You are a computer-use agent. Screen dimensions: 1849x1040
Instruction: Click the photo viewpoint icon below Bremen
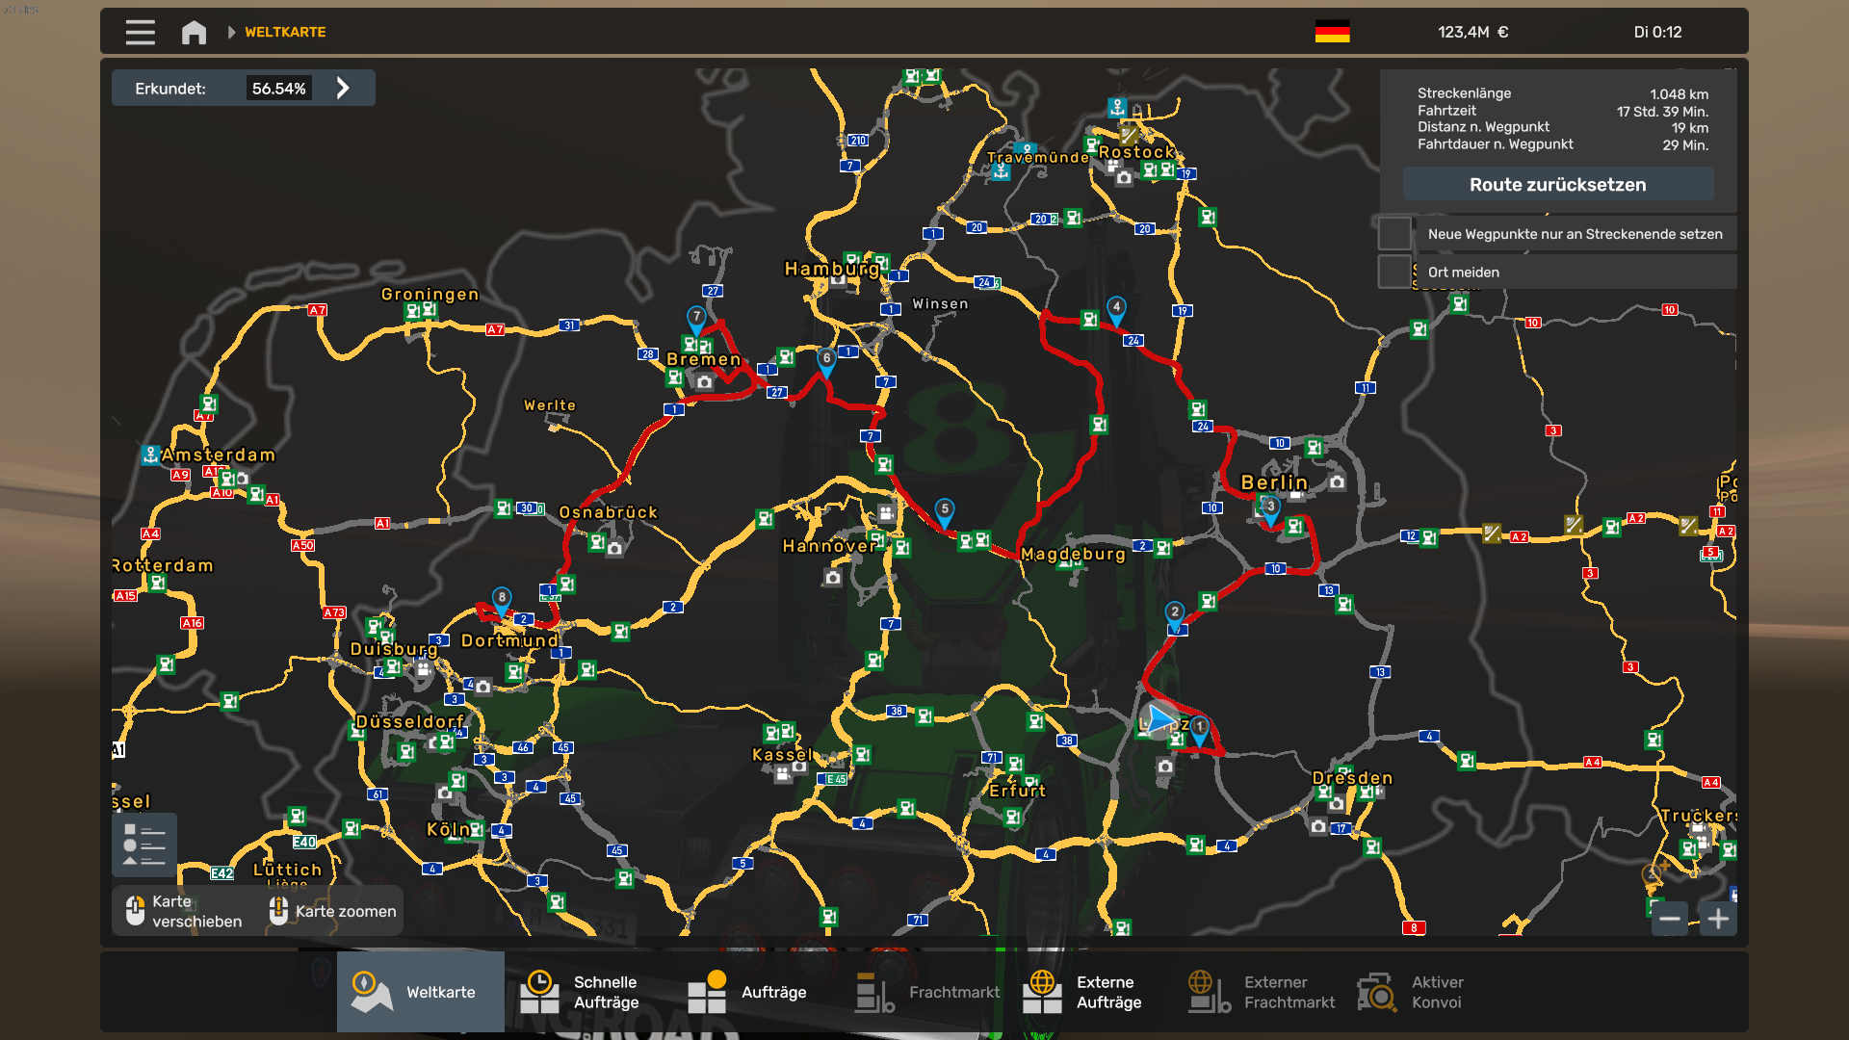point(705,382)
